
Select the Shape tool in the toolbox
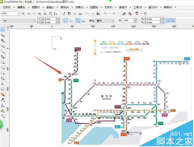[2, 35]
